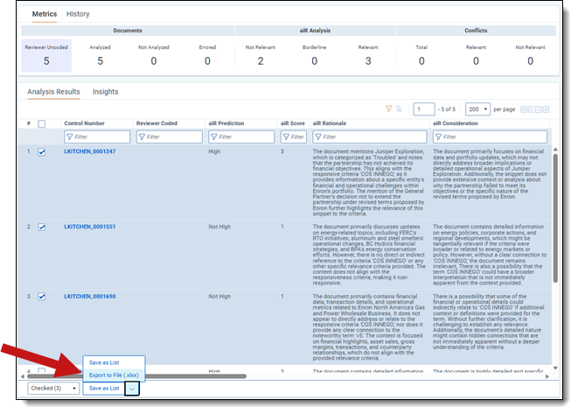Uncheck row 1 LKITCHEN_0001247 checkbox
This screenshot has height=407, width=571.
click(x=42, y=152)
